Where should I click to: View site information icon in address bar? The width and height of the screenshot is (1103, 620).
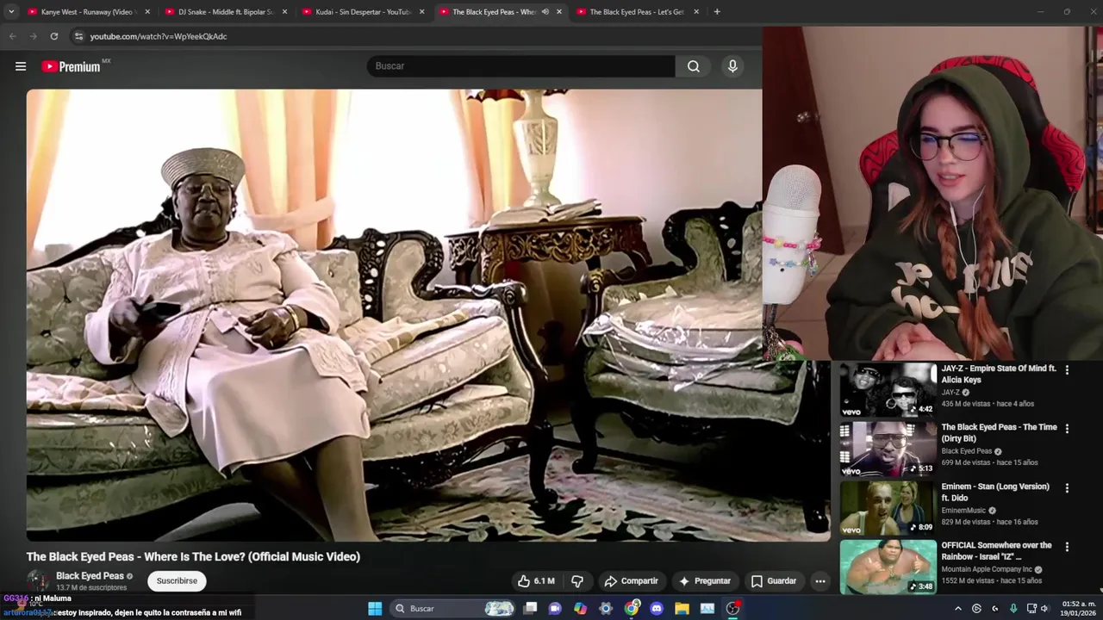(78, 36)
